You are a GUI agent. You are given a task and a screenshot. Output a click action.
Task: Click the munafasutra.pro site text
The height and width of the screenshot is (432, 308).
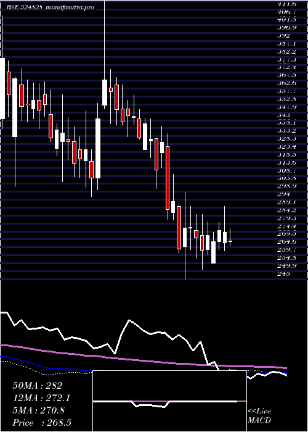[70, 7]
